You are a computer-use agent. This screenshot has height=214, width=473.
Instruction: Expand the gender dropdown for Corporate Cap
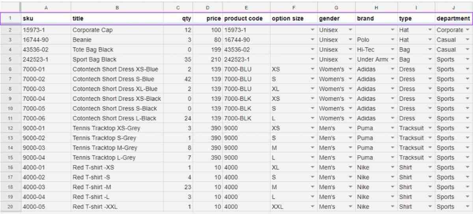350,30
